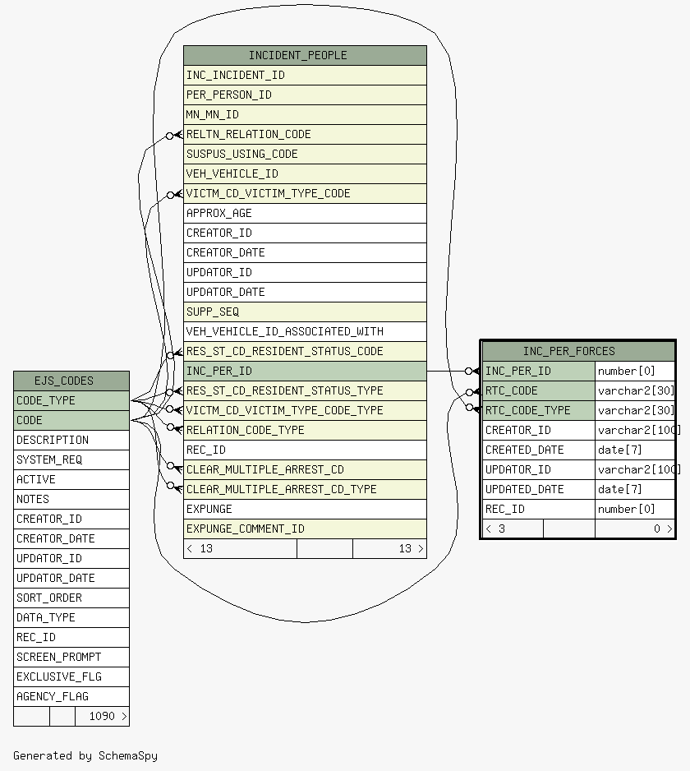Viewport: 690px width, 771px height.
Task: Select RTC_CODE_TYPE column in INC_PER_FORCES
Action: [x=539, y=411]
